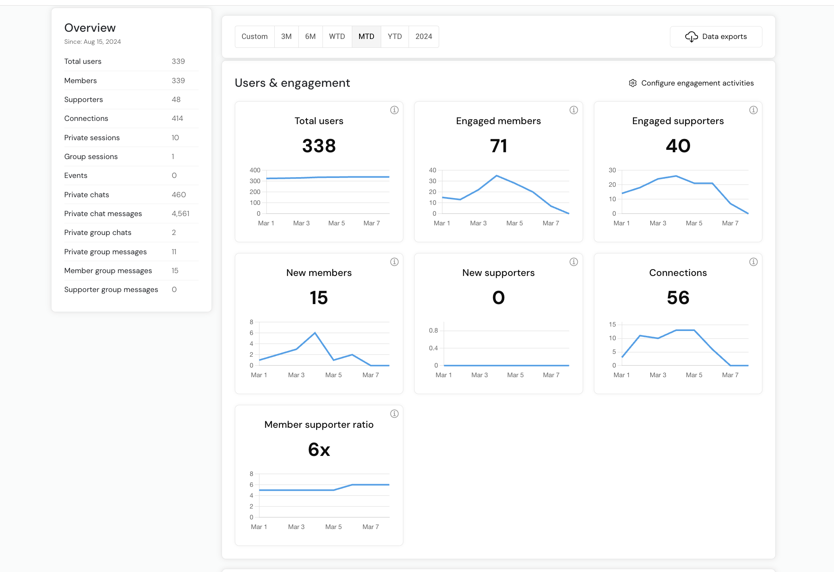834x572 pixels.
Task: Select the Custom date range tab
Action: click(255, 37)
